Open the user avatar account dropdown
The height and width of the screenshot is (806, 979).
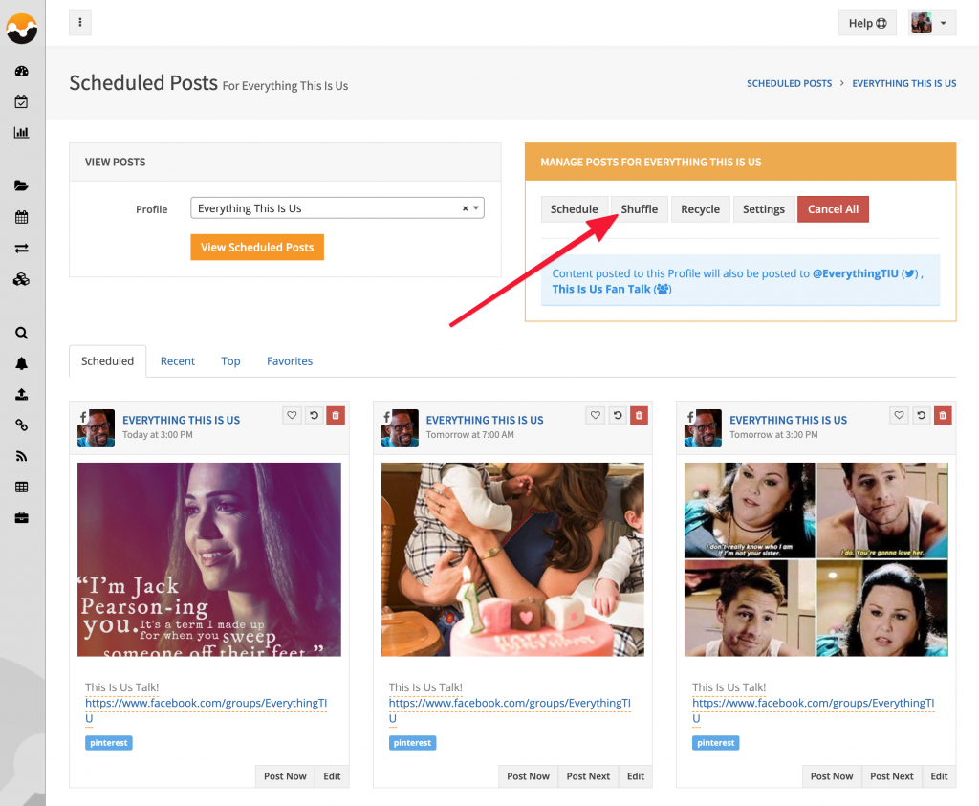click(x=931, y=23)
